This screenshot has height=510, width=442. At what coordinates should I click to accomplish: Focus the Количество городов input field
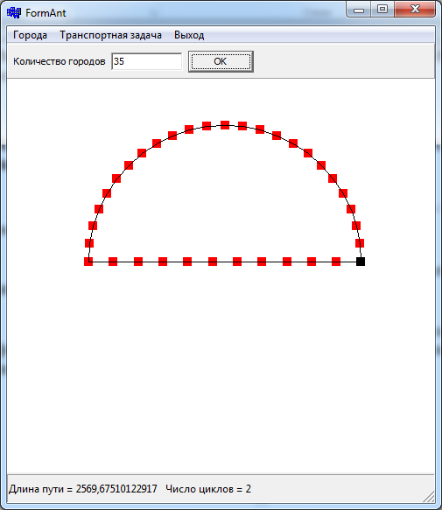[146, 61]
